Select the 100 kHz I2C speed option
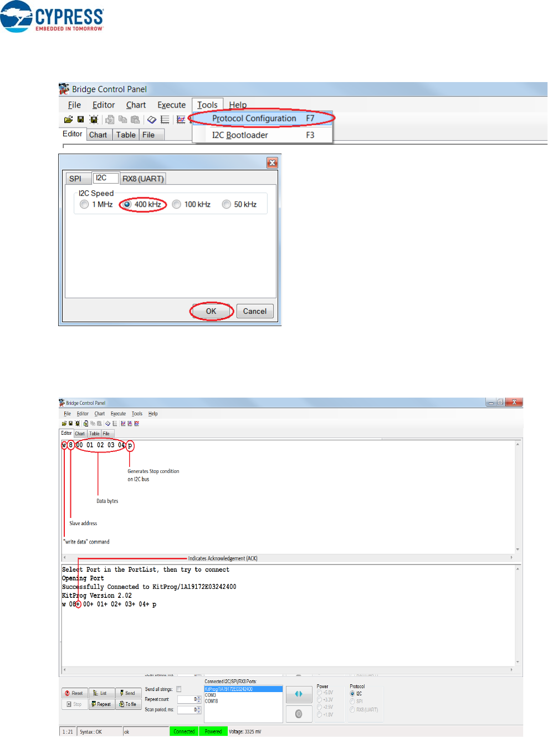The height and width of the screenshot is (737, 548). [x=177, y=205]
